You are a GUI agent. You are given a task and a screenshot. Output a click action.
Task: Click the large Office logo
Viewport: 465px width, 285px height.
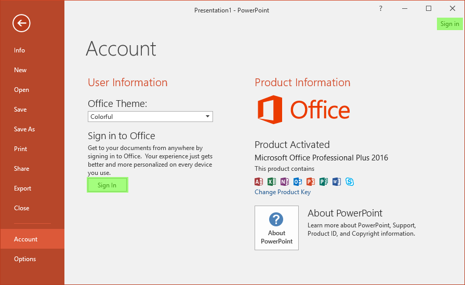(303, 110)
